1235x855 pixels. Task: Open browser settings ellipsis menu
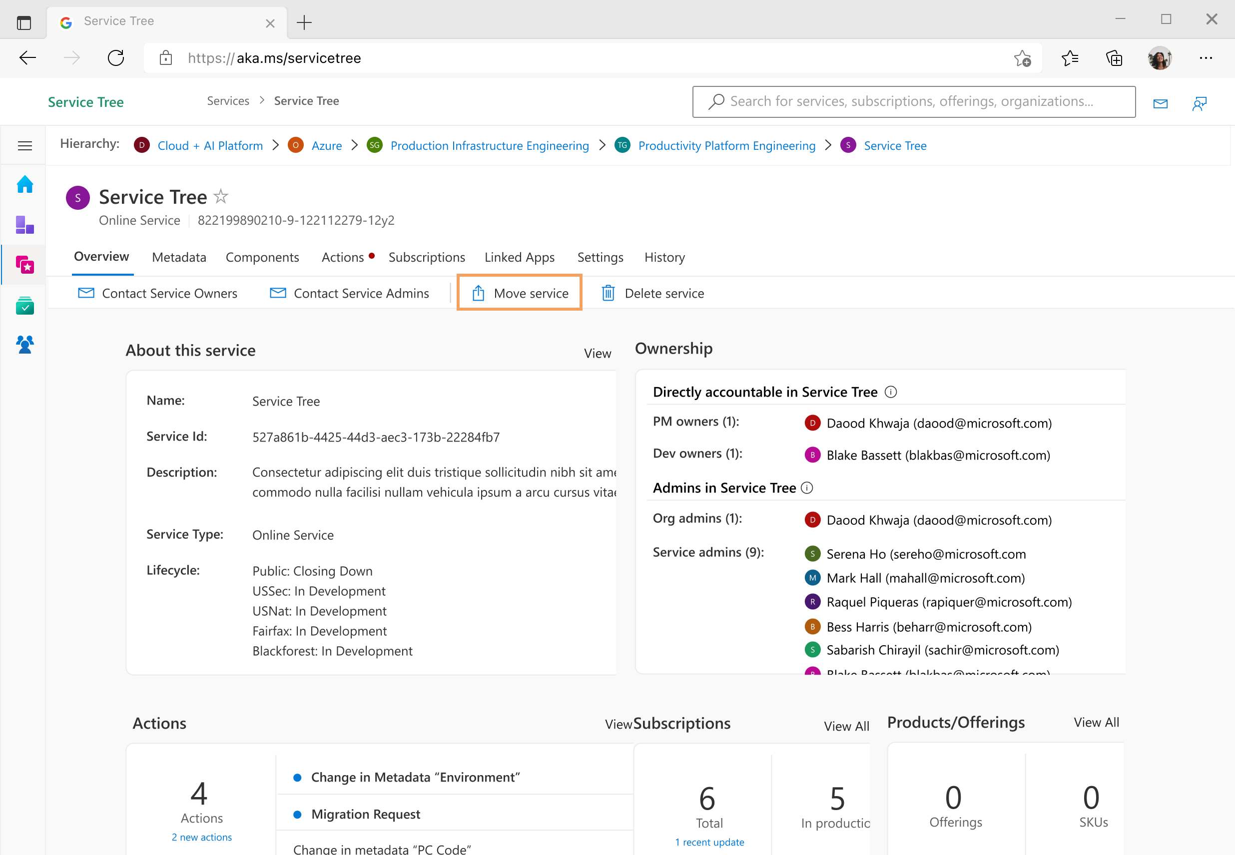point(1206,58)
